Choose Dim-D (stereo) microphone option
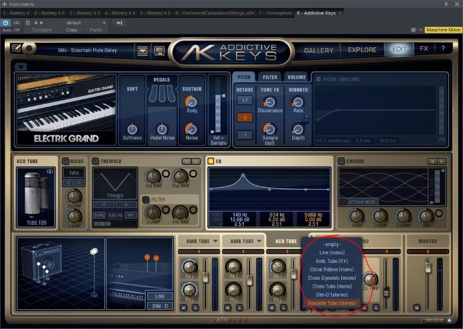Viewport: 463px width, 329px height. click(x=332, y=295)
